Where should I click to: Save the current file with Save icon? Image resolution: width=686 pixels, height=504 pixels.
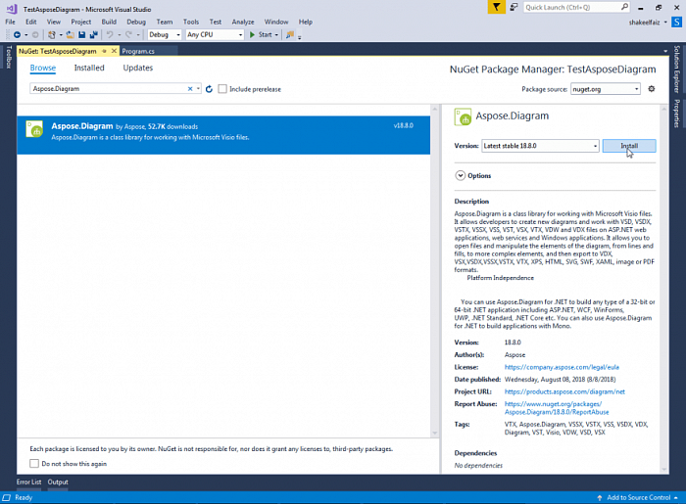coord(81,34)
